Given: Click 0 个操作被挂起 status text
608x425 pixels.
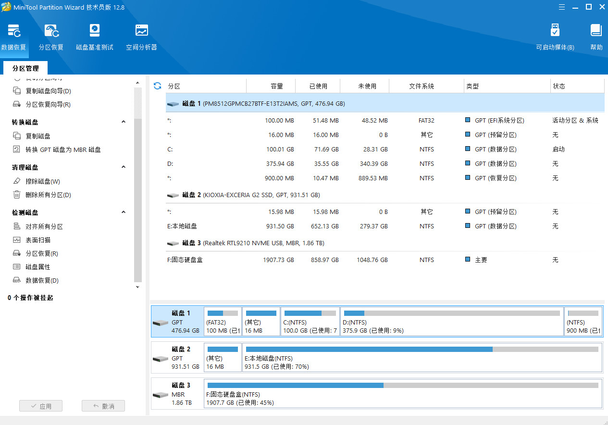Looking at the screenshot, I should click(x=30, y=298).
